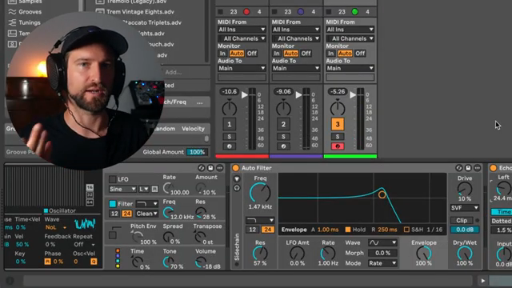Click the Tunings icon in the browser
Image resolution: width=512 pixels, height=288 pixels.
click(12, 22)
